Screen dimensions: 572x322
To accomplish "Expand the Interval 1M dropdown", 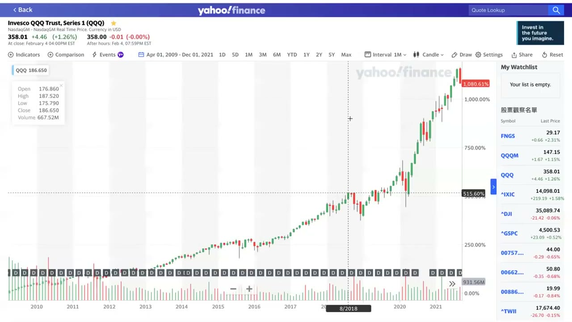I will click(x=385, y=55).
